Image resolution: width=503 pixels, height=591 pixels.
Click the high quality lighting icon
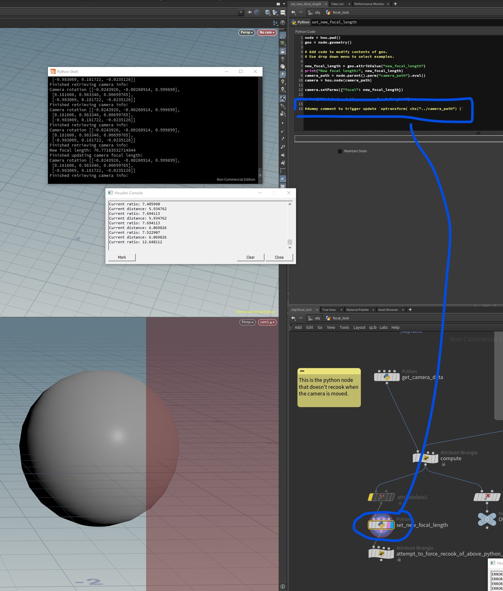283,82
